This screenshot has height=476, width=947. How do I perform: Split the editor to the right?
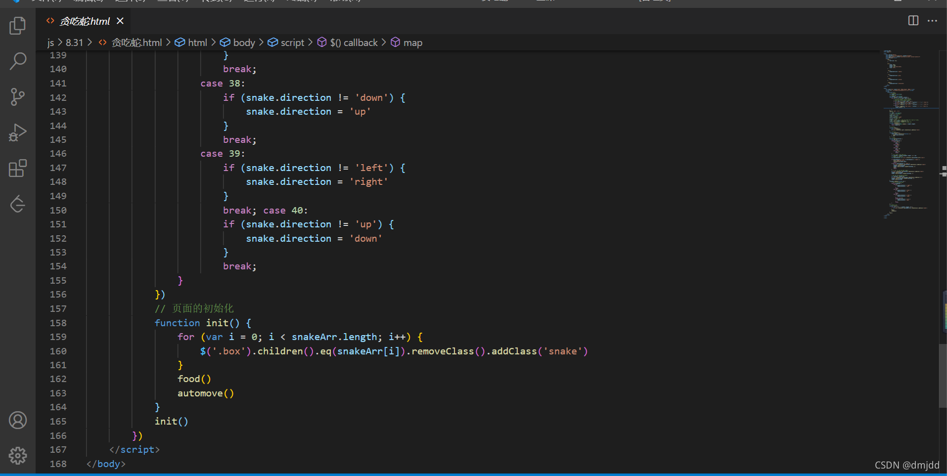(913, 21)
